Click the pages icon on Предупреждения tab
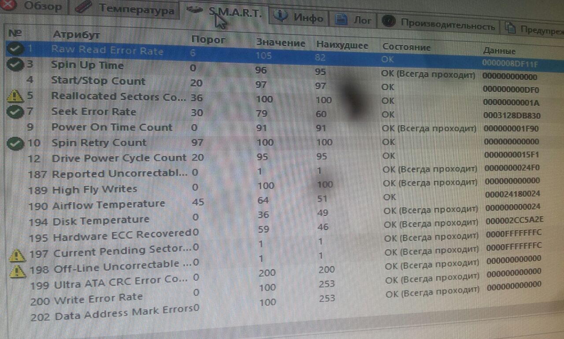 510,28
